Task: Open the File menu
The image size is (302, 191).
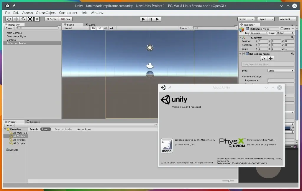Action: tap(7, 13)
